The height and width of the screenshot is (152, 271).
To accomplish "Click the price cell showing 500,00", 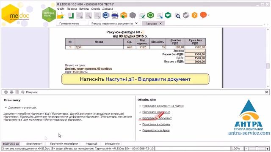I will pyautogui.click(x=175, y=47).
